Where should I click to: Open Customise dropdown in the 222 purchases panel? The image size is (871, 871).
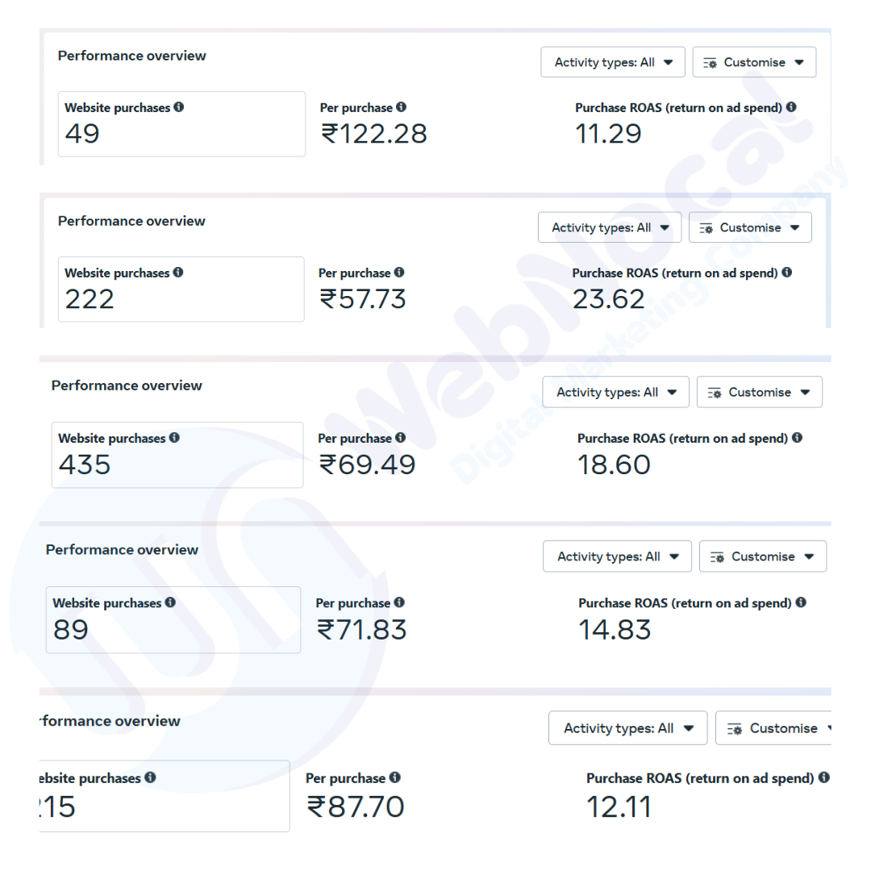coord(750,227)
